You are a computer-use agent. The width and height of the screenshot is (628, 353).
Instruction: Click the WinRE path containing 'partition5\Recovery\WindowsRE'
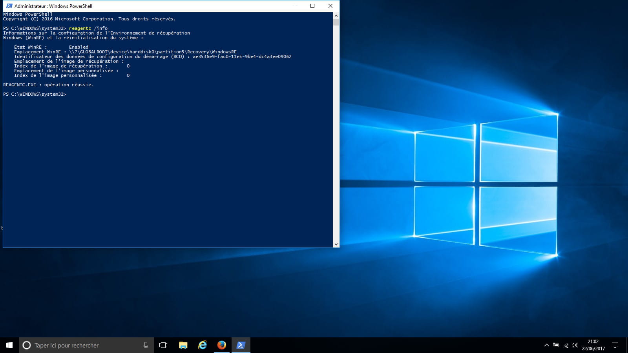(x=153, y=52)
